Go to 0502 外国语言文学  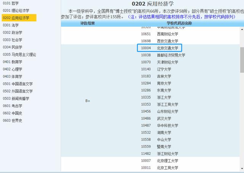(18, 91)
